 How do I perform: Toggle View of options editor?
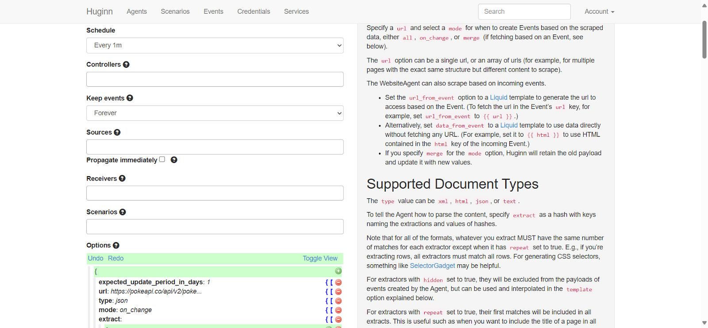point(320,259)
